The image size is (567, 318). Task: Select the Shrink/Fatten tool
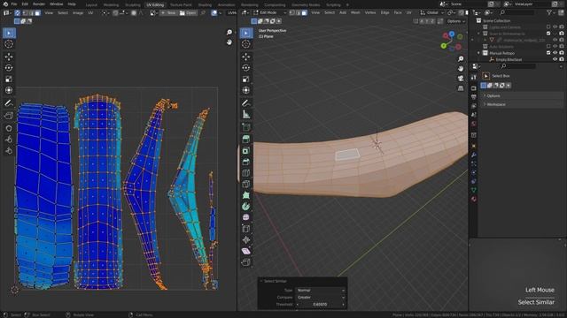[246, 239]
